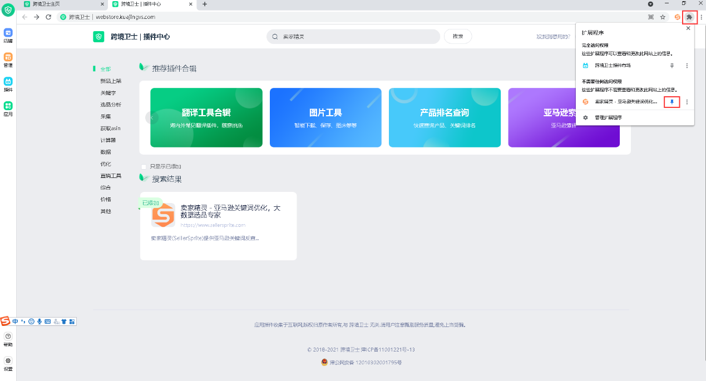Pin the 卖家精灵 extension with the pin toggle
The image size is (706, 381).
click(x=672, y=102)
